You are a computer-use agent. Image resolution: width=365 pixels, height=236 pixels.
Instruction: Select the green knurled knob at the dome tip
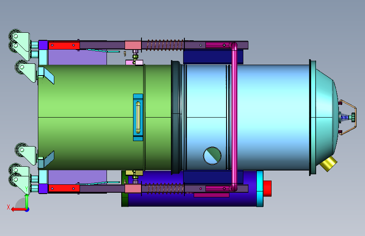(x=353, y=117)
